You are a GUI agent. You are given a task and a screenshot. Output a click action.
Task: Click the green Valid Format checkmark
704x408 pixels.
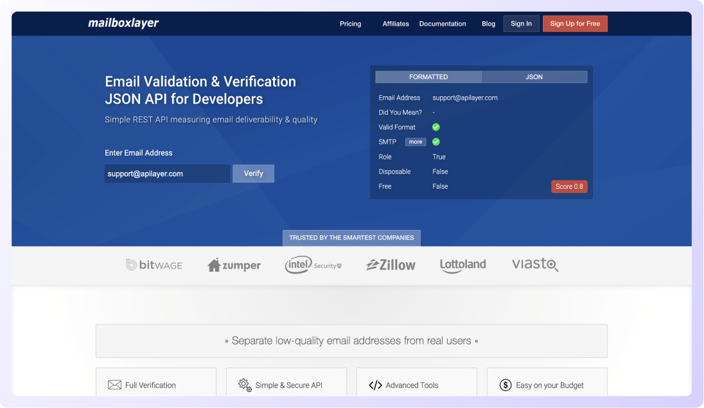coord(436,127)
